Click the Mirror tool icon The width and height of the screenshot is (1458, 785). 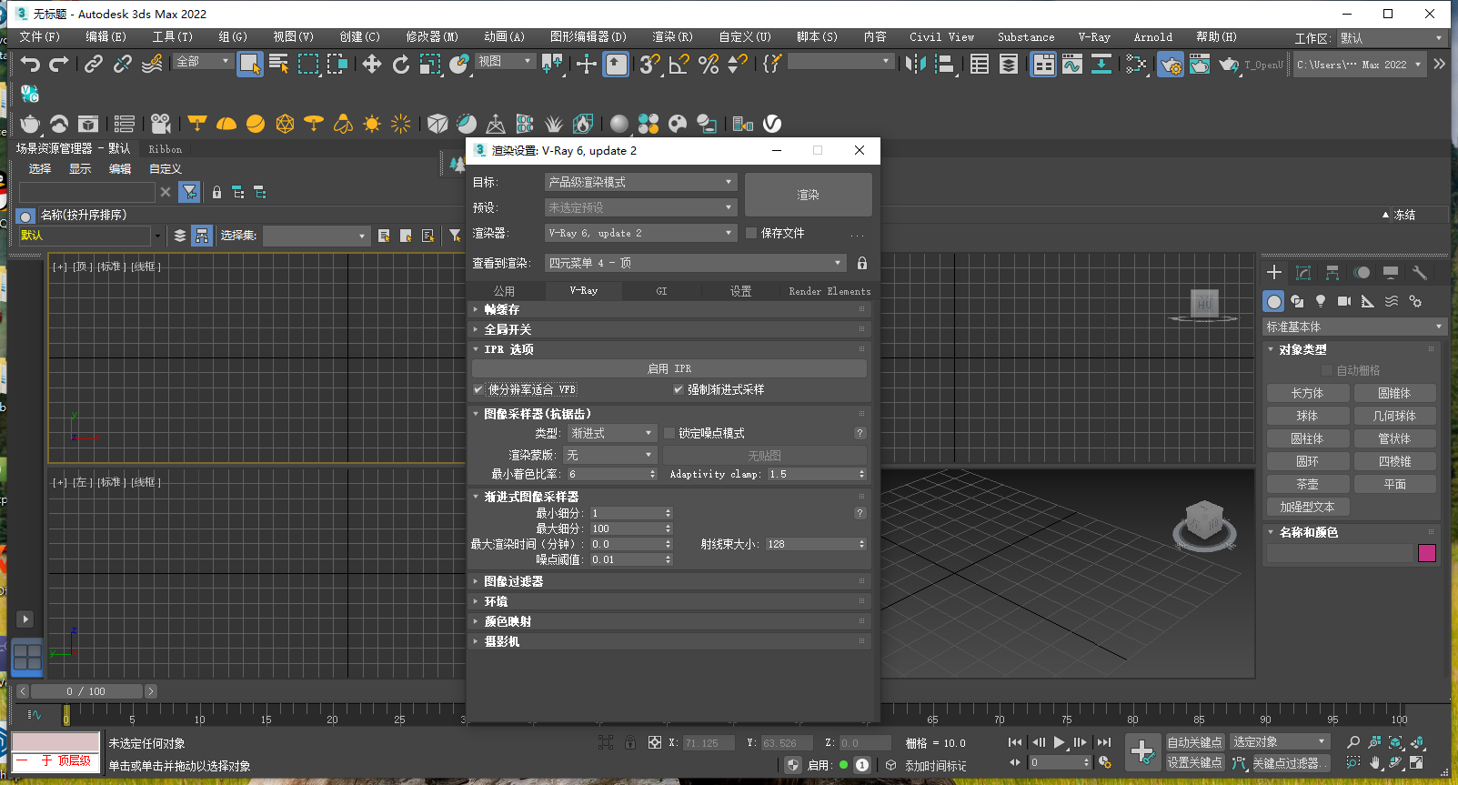click(916, 64)
